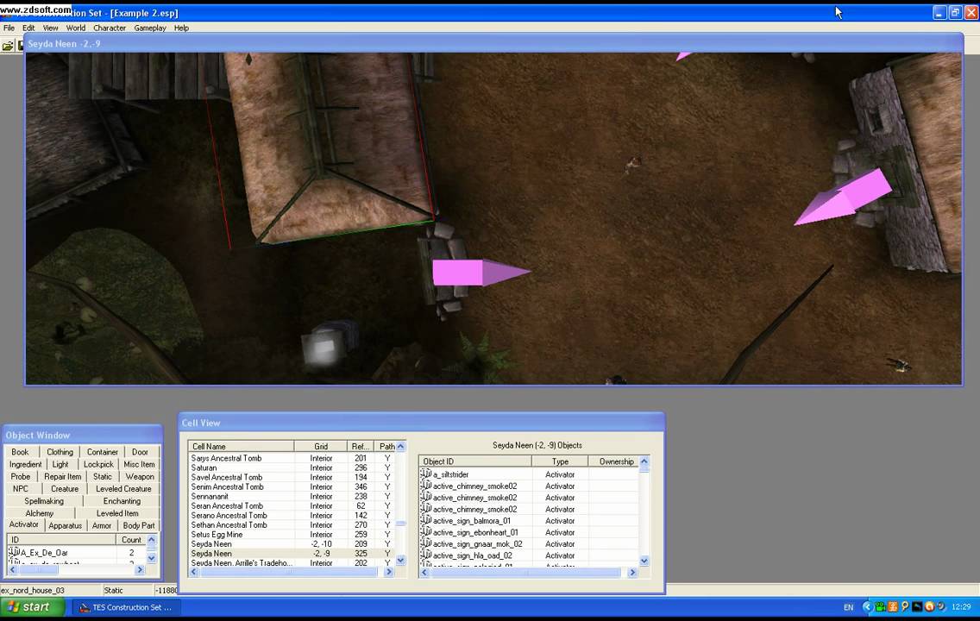This screenshot has height=621, width=980.
Task: Open the Gameplay menu
Action: [x=150, y=28]
